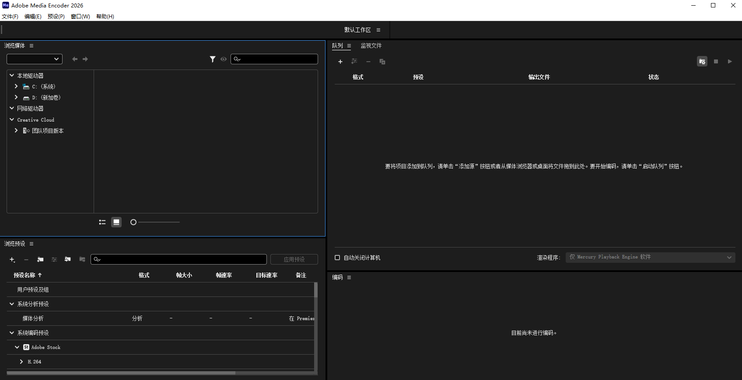Open the 浏览媒体 panel menu icon
Viewport: 742px width, 380px height.
(x=31, y=46)
